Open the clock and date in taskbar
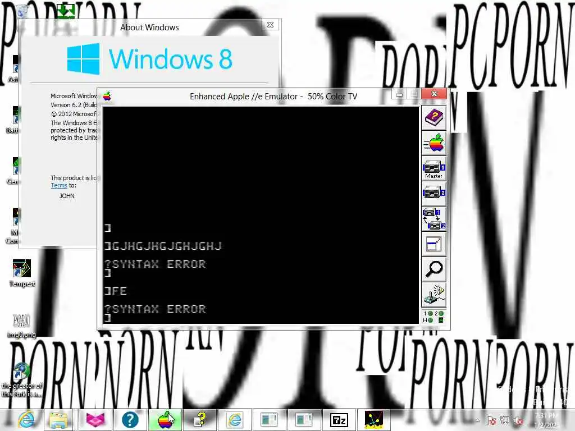The height and width of the screenshot is (431, 575). (x=547, y=420)
